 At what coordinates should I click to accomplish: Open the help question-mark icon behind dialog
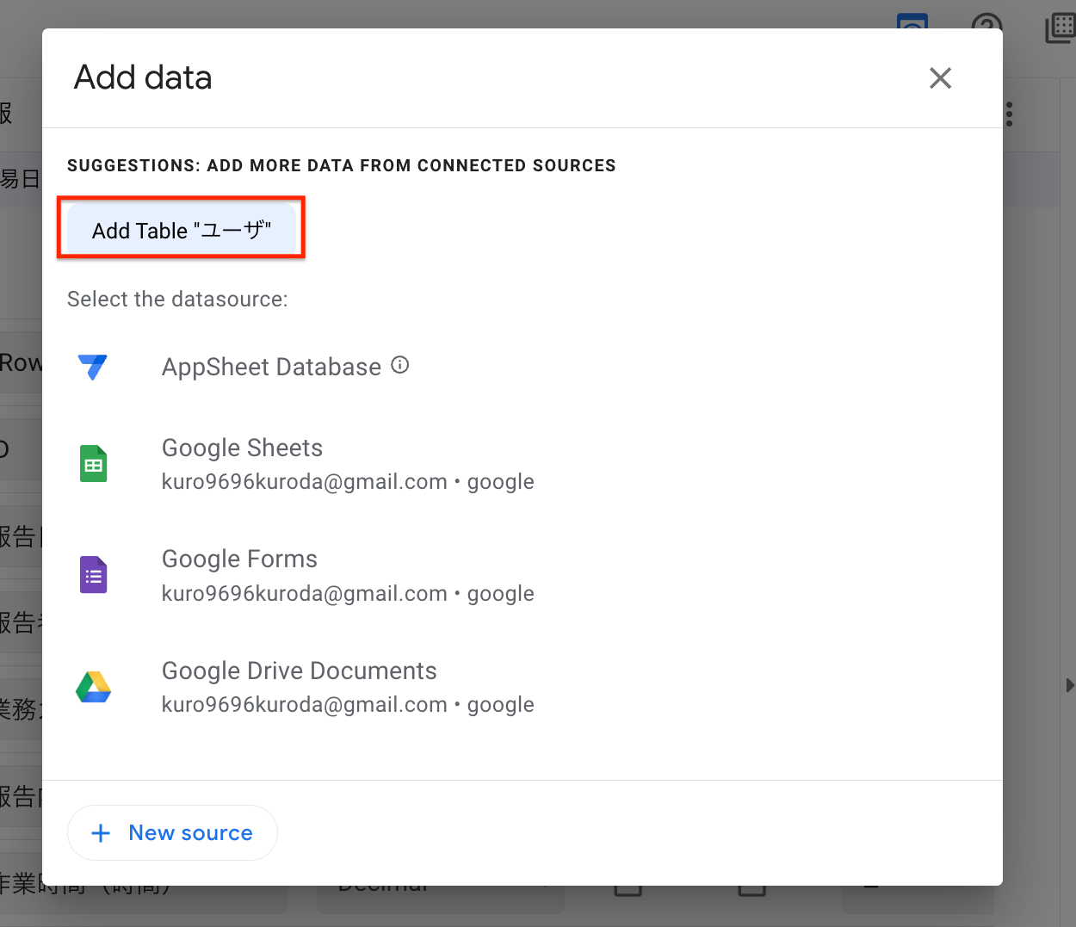point(986,23)
